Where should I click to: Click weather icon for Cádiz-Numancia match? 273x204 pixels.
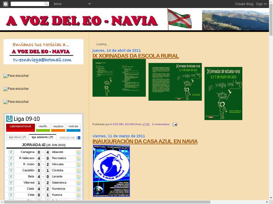(78, 189)
